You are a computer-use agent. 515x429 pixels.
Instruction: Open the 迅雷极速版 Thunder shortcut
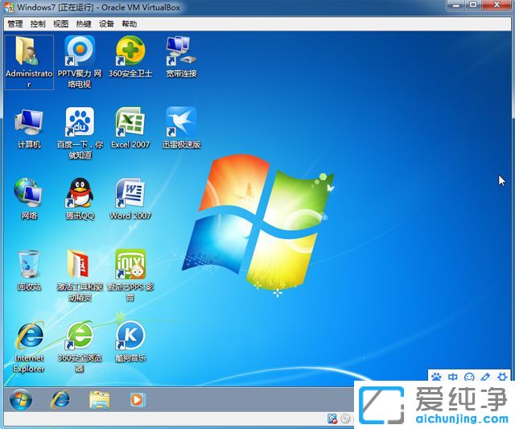[181, 128]
